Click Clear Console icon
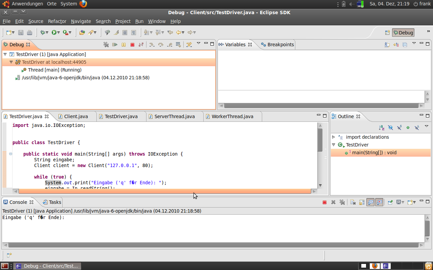 coord(353,202)
